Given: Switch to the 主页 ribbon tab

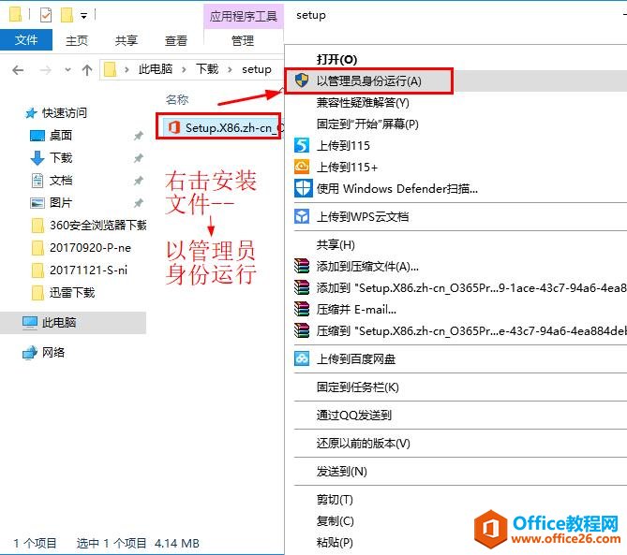Looking at the screenshot, I should (x=76, y=41).
